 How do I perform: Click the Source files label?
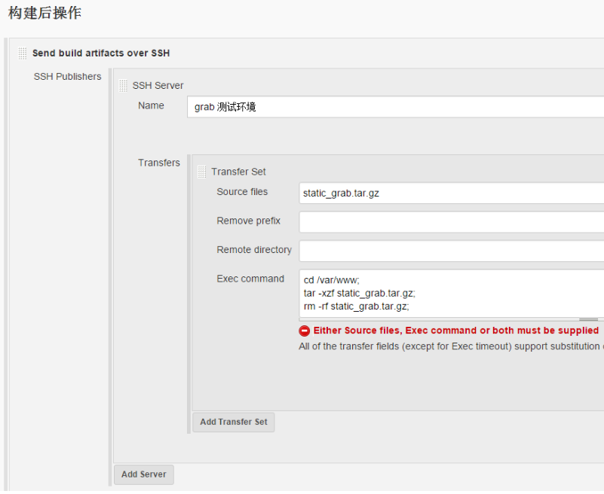242,191
